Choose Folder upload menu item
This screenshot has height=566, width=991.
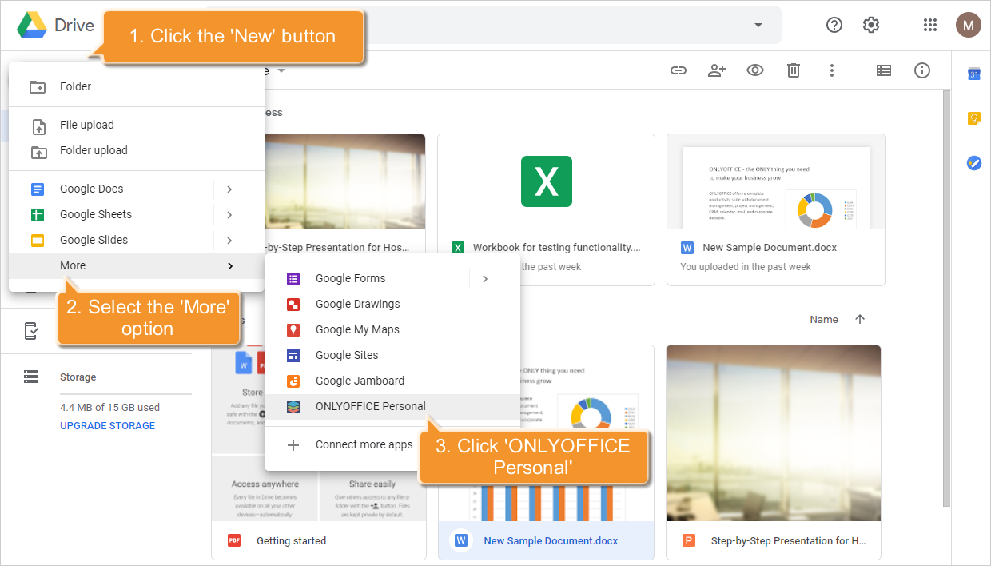[x=137, y=150]
